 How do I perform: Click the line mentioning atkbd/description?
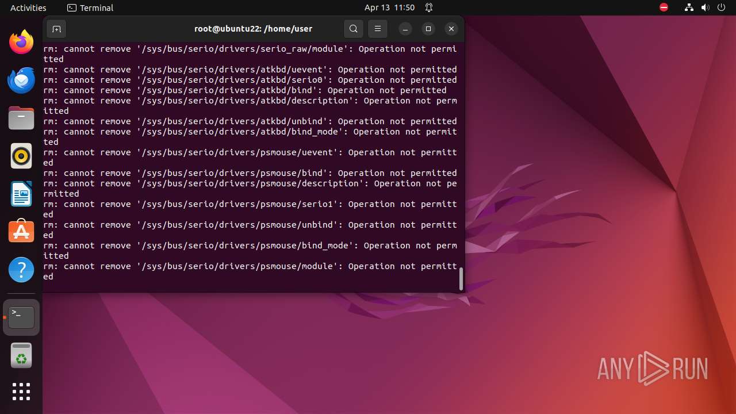coord(250,106)
